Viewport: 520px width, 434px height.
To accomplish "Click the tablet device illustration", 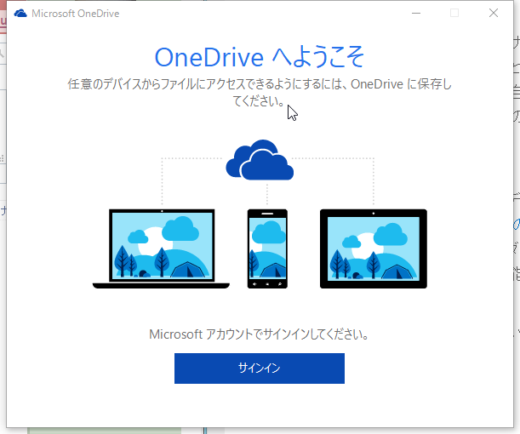I will (x=374, y=248).
